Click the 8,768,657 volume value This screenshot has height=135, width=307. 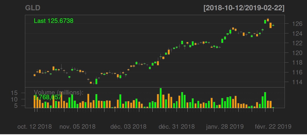[x=48, y=97]
